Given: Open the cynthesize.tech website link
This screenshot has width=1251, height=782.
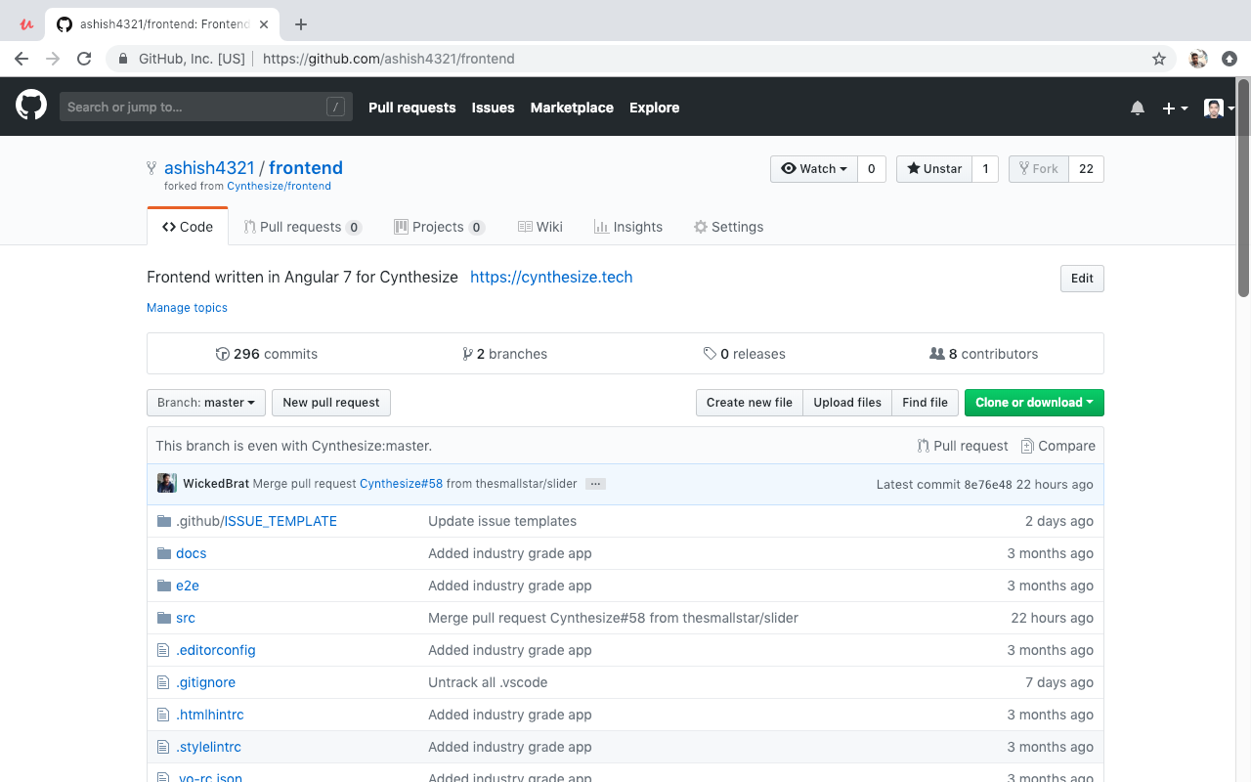Looking at the screenshot, I should [x=551, y=277].
